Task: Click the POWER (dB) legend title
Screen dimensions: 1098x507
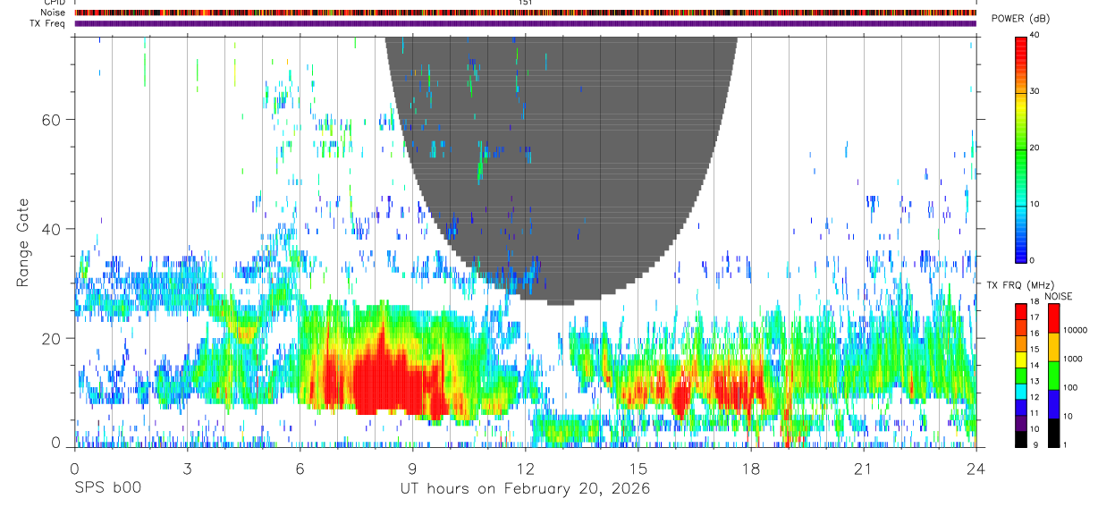Action: (x=1019, y=19)
